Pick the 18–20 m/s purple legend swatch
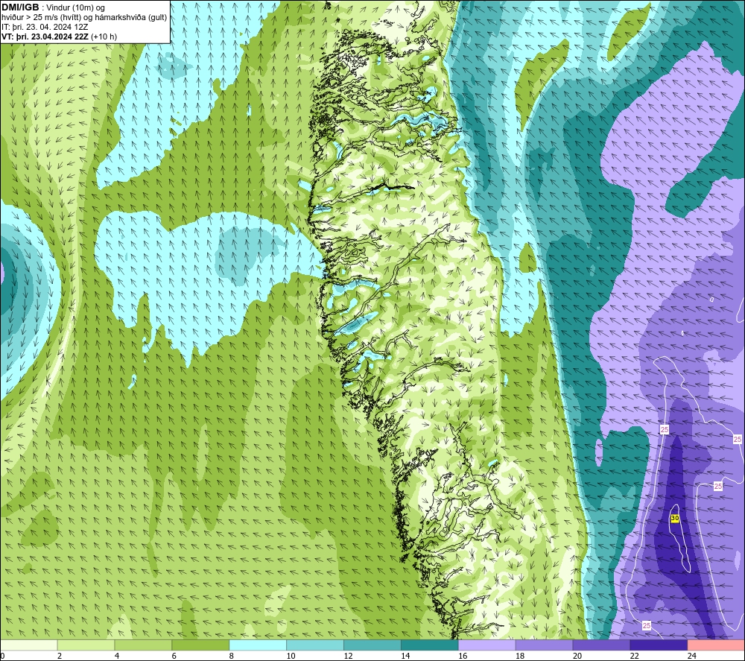This screenshot has width=745, height=661. [x=544, y=645]
